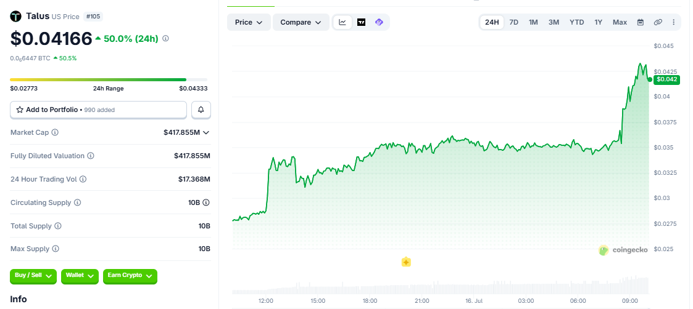Click info icon next to 10B circulating value

206,203
